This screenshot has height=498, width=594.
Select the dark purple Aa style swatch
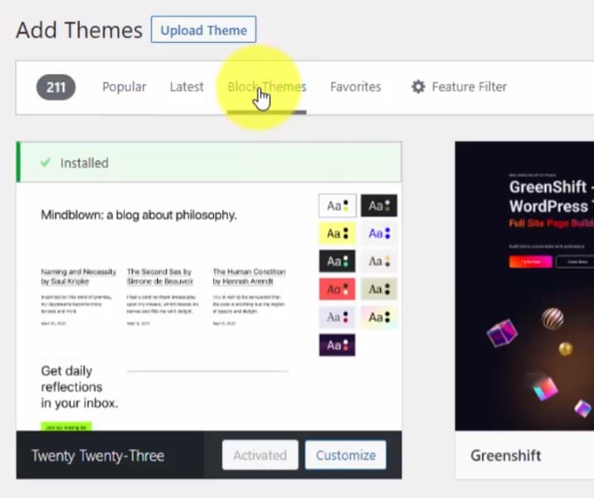[x=337, y=345]
